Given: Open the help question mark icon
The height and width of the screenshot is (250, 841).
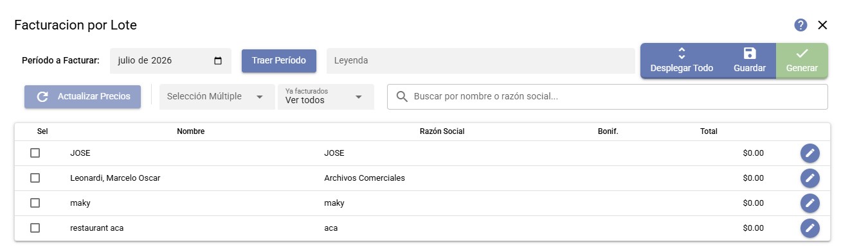Looking at the screenshot, I should pos(800,25).
